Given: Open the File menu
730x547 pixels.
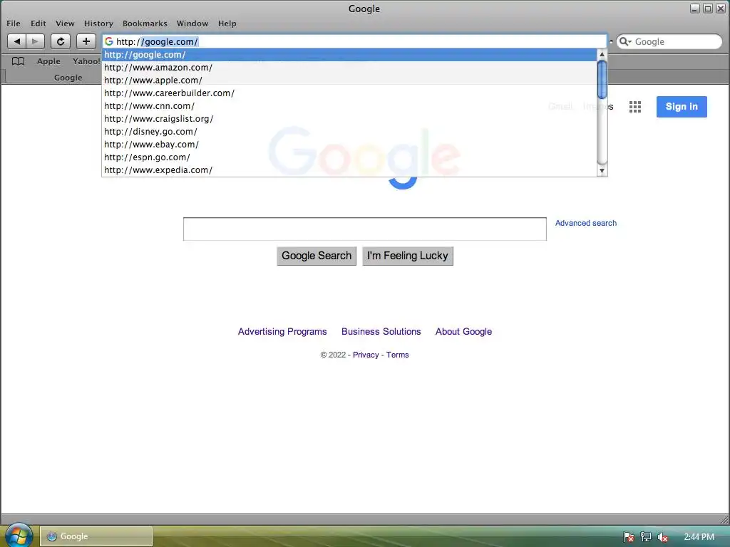Looking at the screenshot, I should [x=14, y=24].
